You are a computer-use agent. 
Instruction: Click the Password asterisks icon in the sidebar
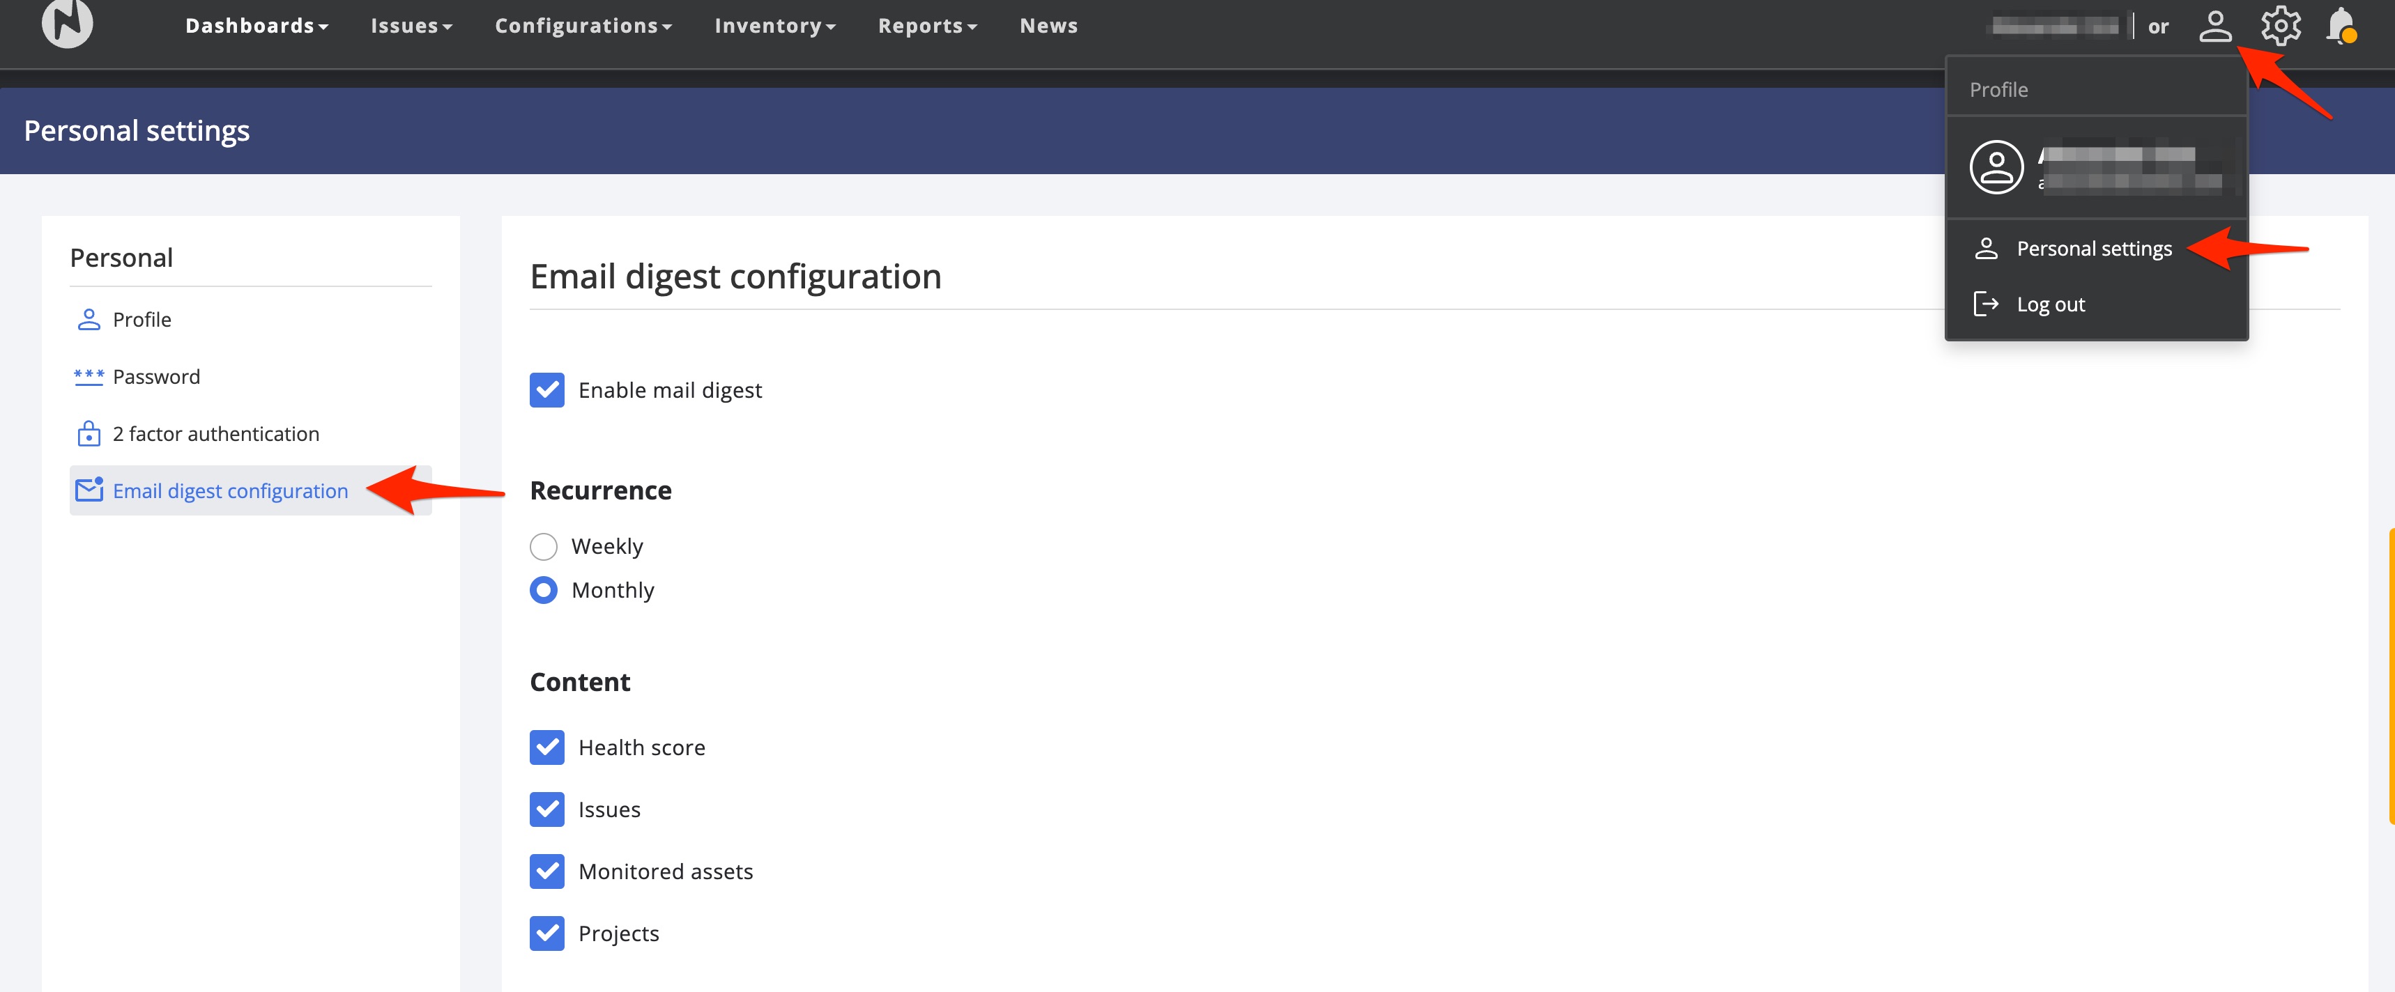pyautogui.click(x=89, y=377)
